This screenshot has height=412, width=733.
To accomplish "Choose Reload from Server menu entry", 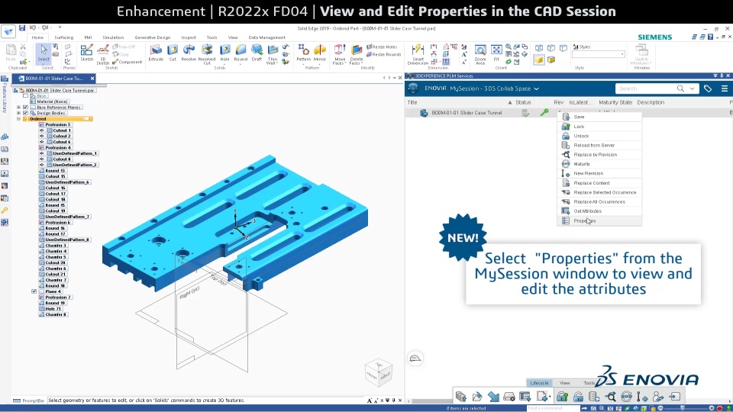I will (x=599, y=145).
